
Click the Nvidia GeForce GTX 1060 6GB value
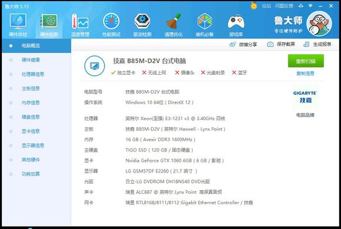pyautogui.click(x=175, y=161)
